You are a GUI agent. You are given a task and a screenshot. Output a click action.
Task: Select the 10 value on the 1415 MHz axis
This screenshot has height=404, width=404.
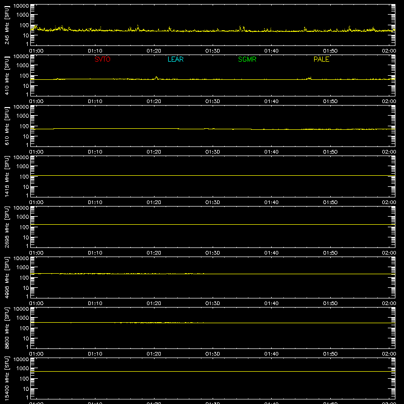26,187
